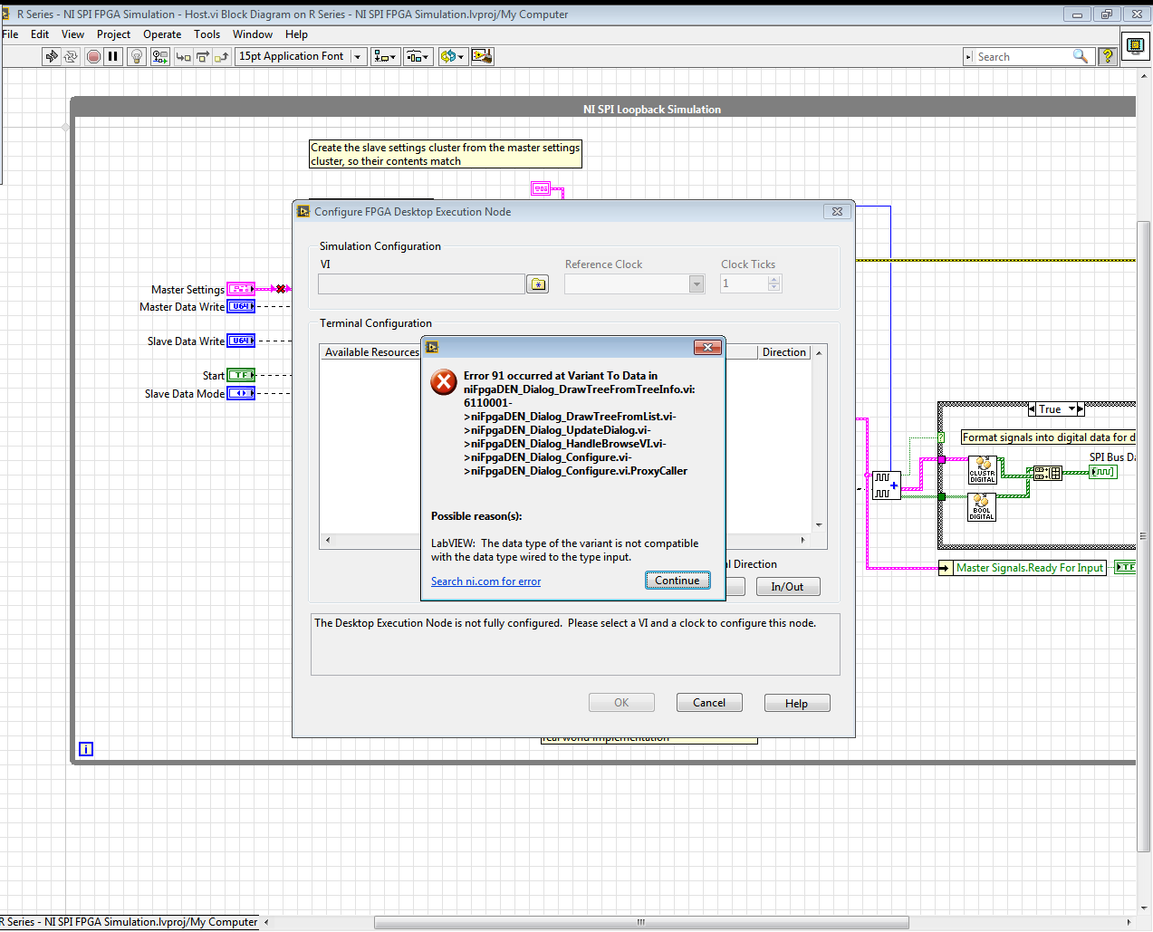Click the bottom horizontal scrollbar thumb
The image size is (1153, 932).
point(640,922)
